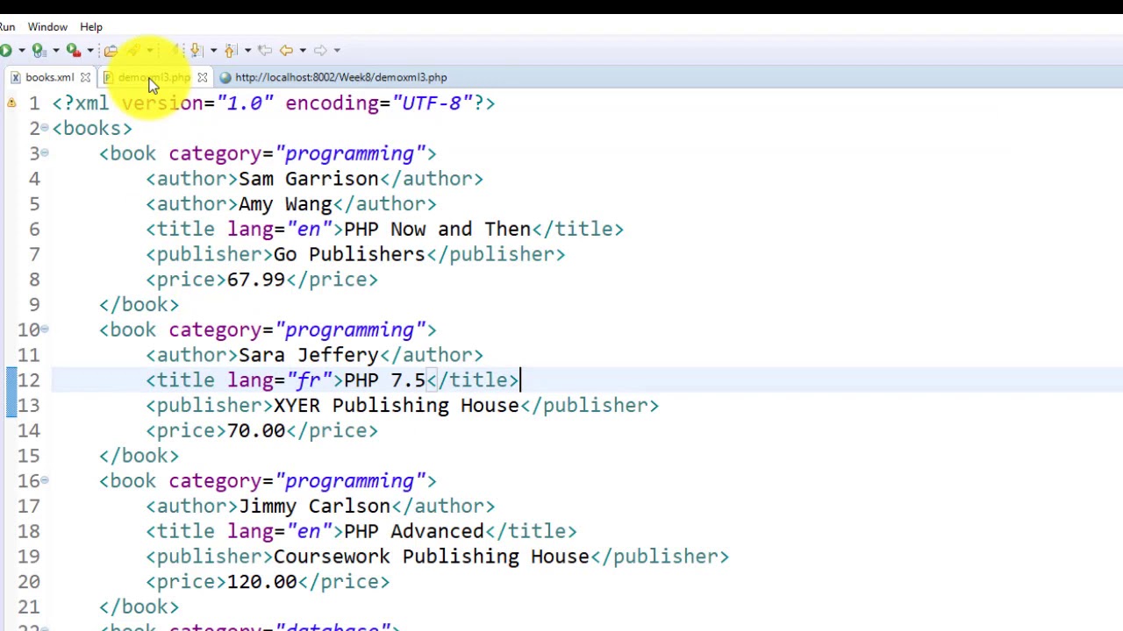Click category value "programming" on line 10
1123x631 pixels.
coord(349,330)
